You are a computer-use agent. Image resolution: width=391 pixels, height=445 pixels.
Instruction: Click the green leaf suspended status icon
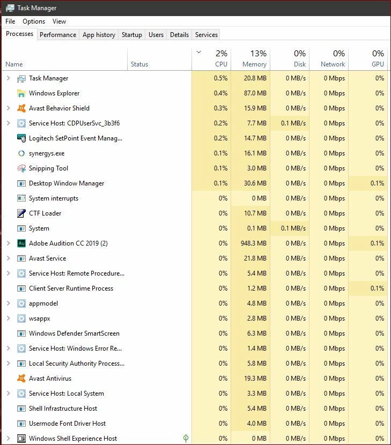186,439
